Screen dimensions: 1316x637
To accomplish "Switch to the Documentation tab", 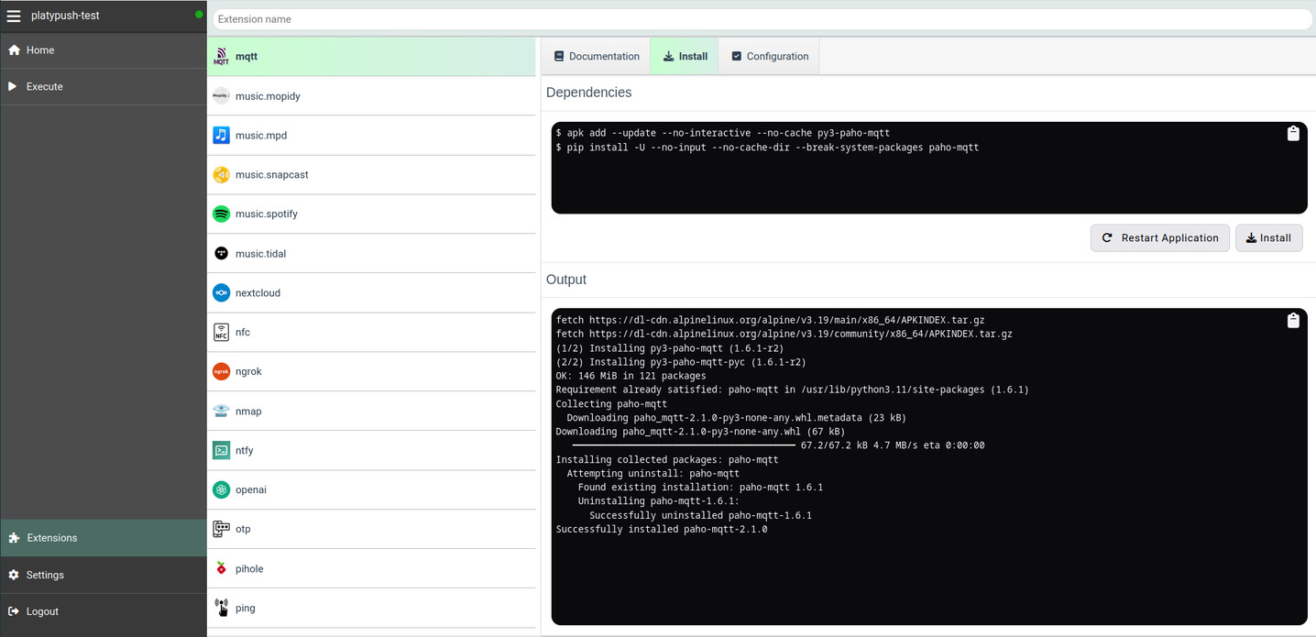I will [595, 56].
